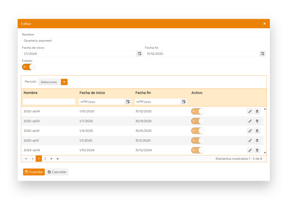Expand the Periodo dropdown arrow
287x202 pixels.
click(64, 82)
